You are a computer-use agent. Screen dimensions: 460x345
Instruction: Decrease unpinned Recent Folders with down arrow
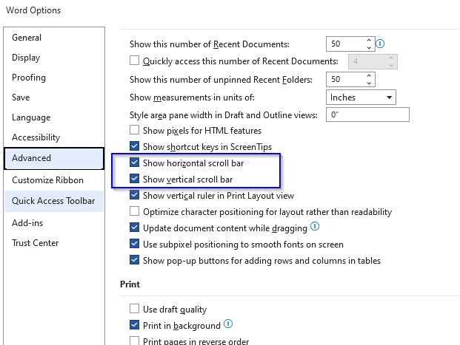pos(368,83)
